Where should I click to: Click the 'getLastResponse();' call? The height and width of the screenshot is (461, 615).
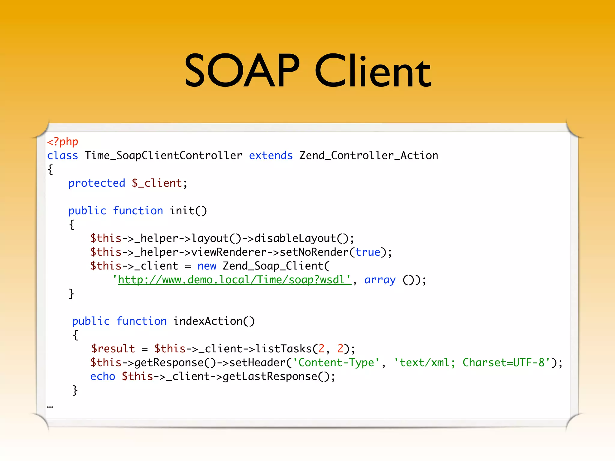point(279,376)
